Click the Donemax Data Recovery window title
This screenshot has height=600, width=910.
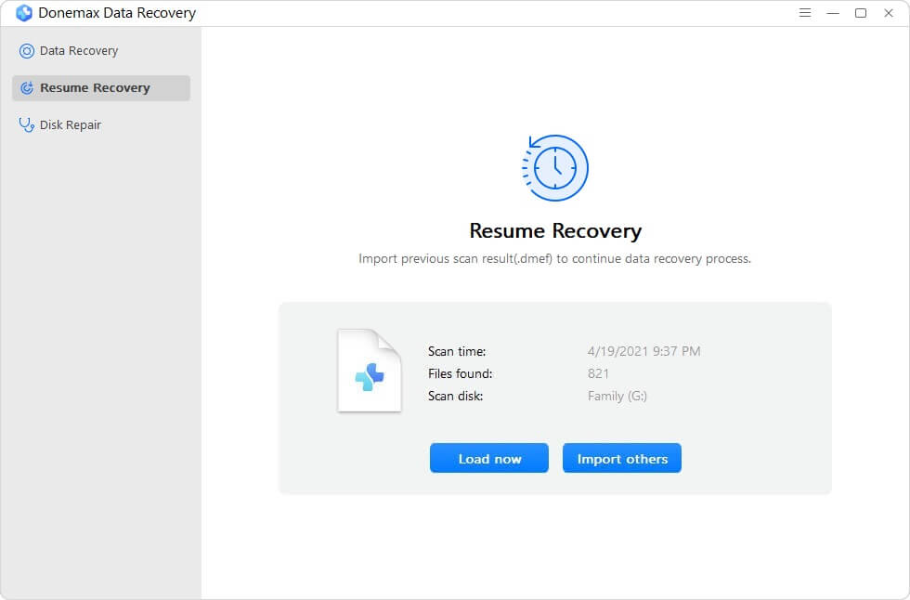click(117, 13)
